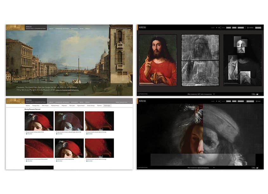Open second-row left close-up thumbnail of red hat
The width and height of the screenshot is (268, 194).
39,148
